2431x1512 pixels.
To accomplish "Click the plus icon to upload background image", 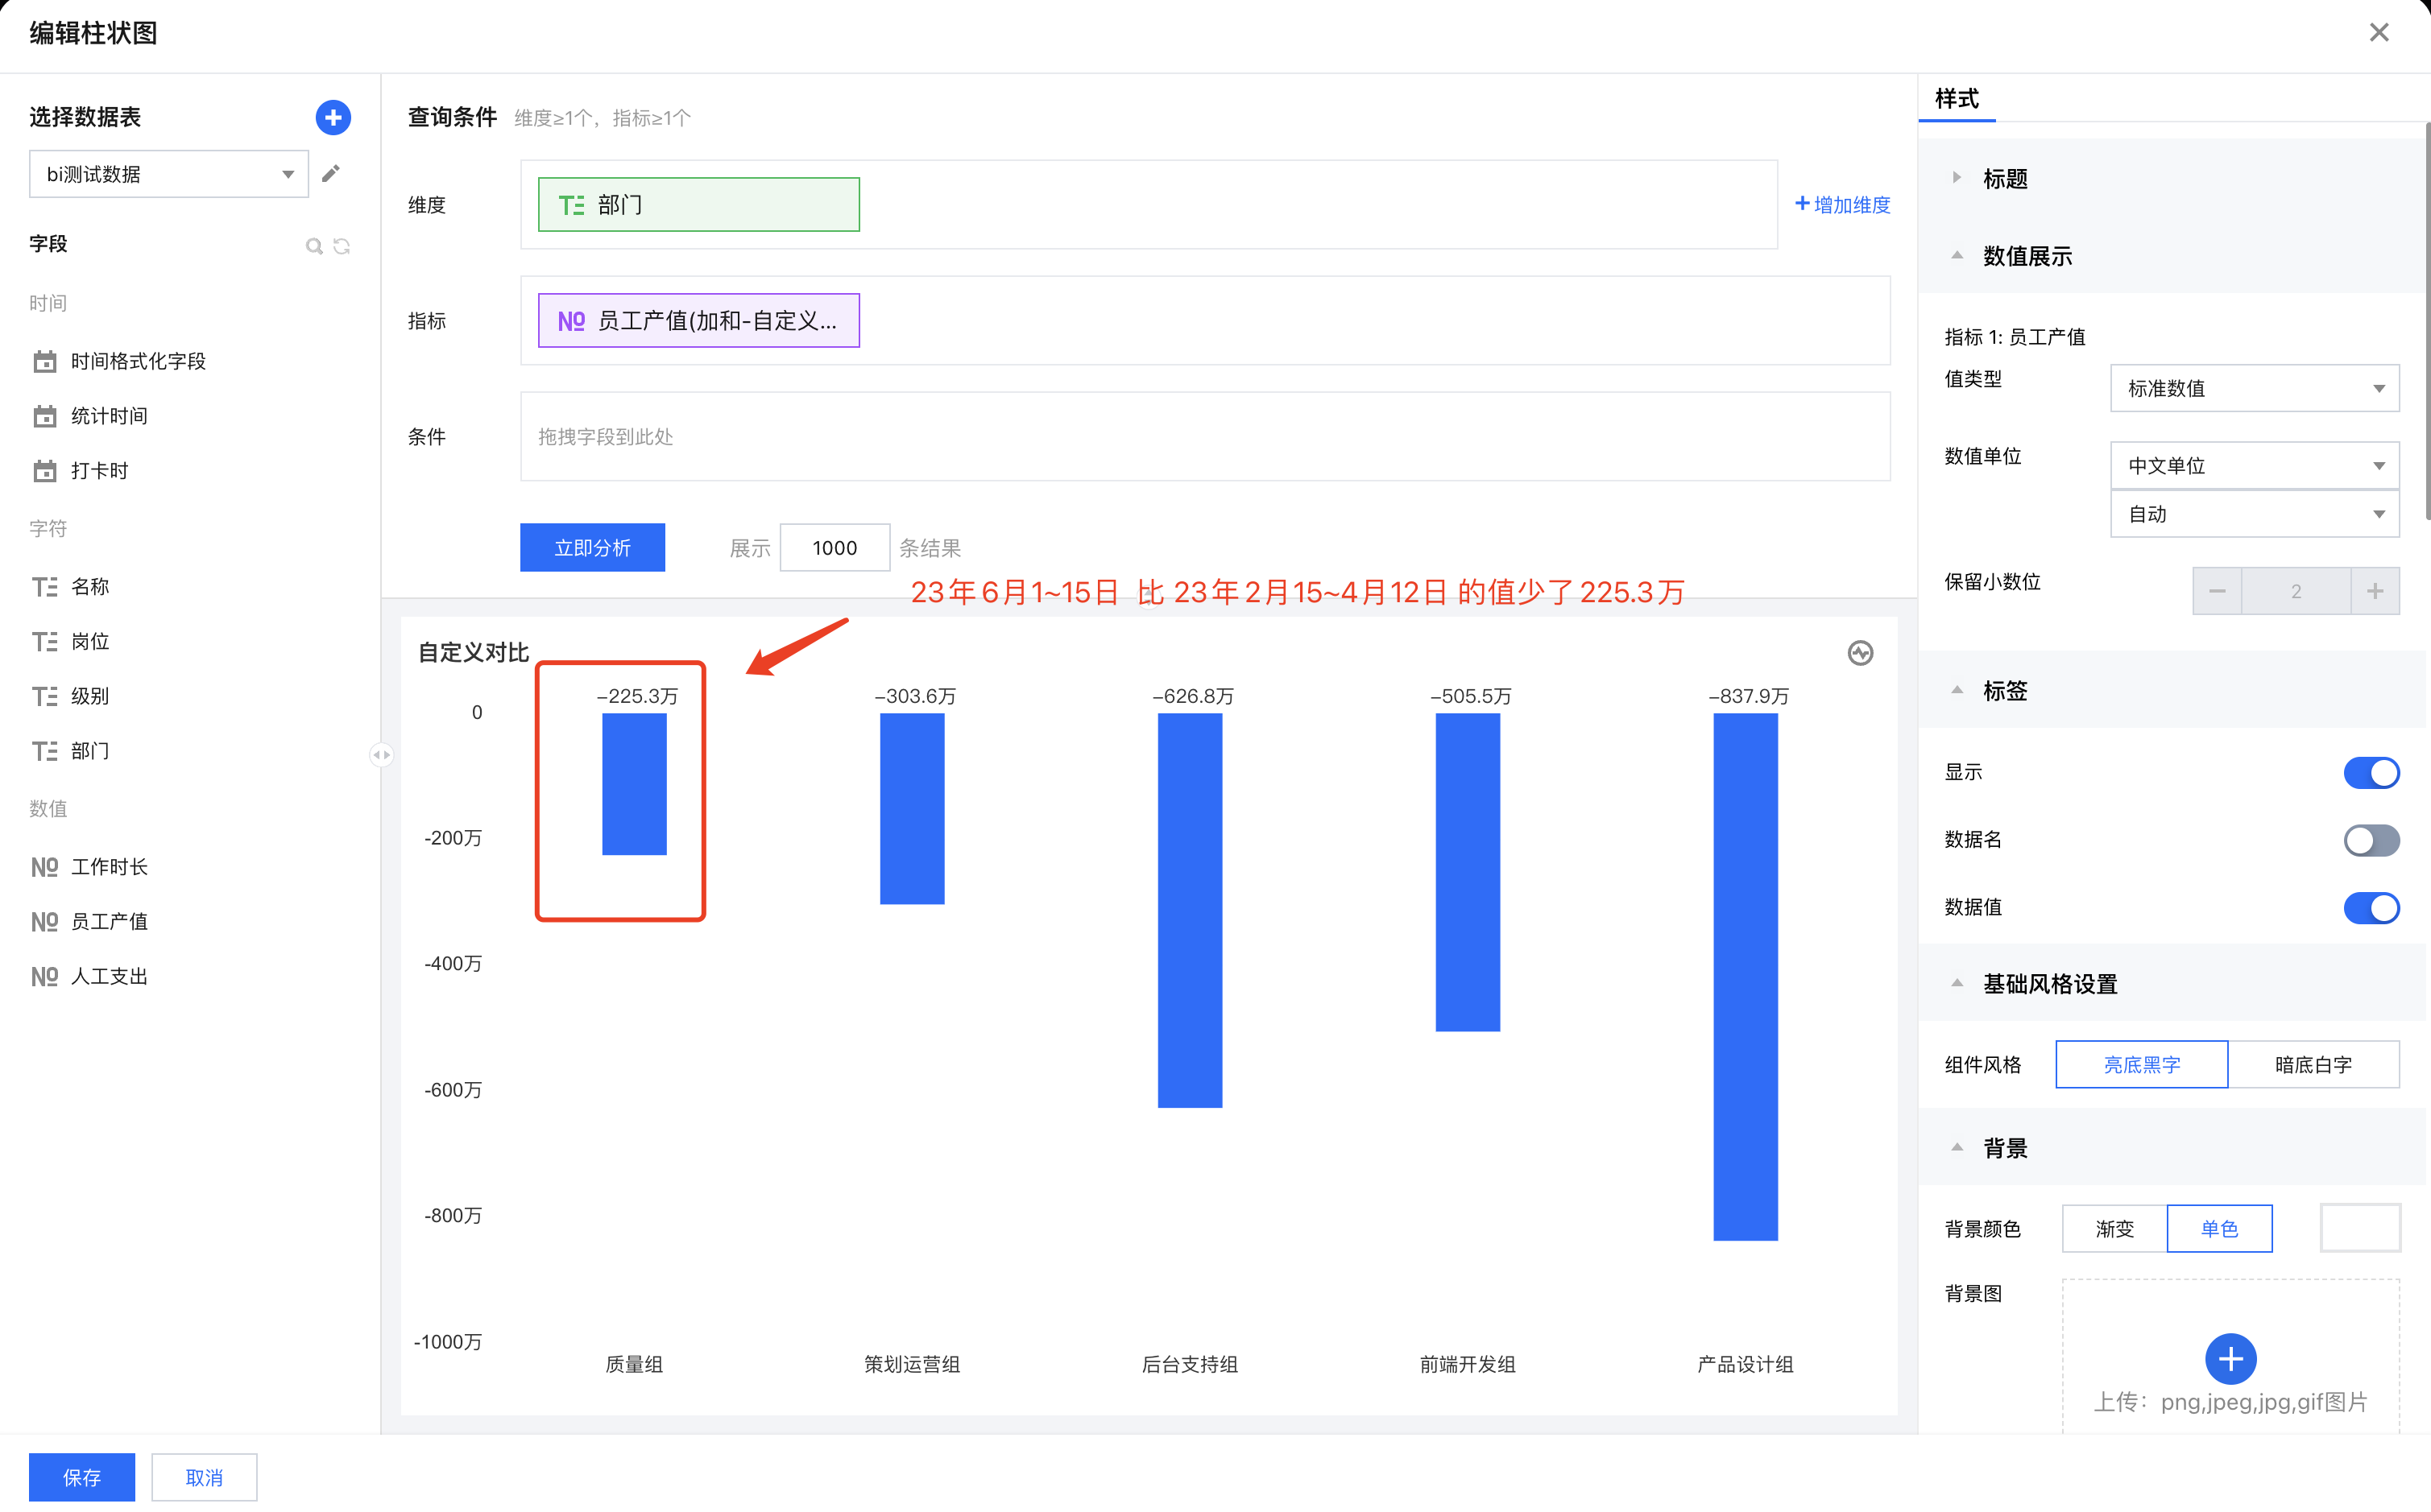I will pos(2230,1359).
